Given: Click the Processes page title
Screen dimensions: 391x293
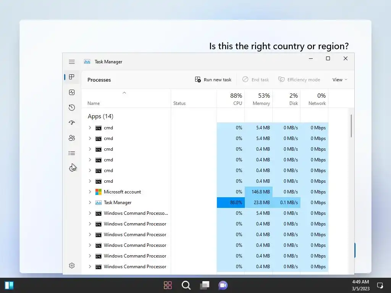Looking at the screenshot, I should tap(99, 80).
